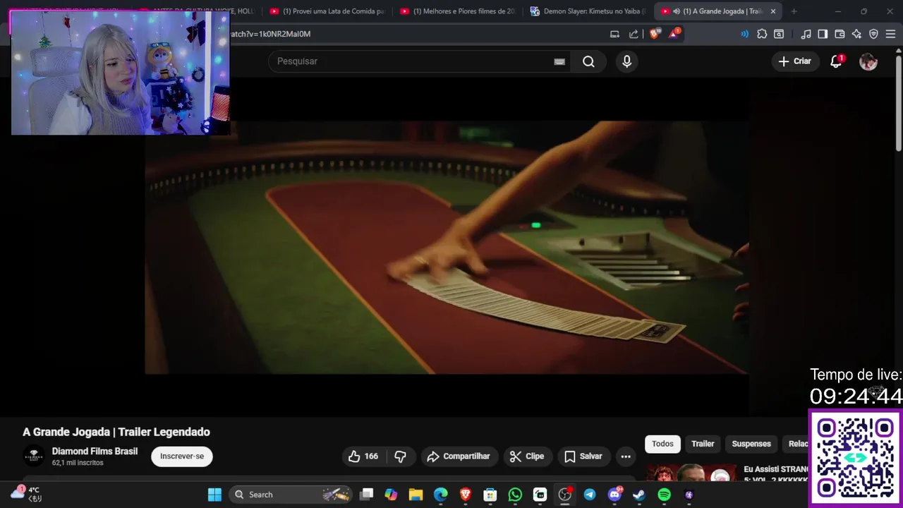Open YouTube notifications bell
Screen dimensions: 903x508
coord(836,61)
